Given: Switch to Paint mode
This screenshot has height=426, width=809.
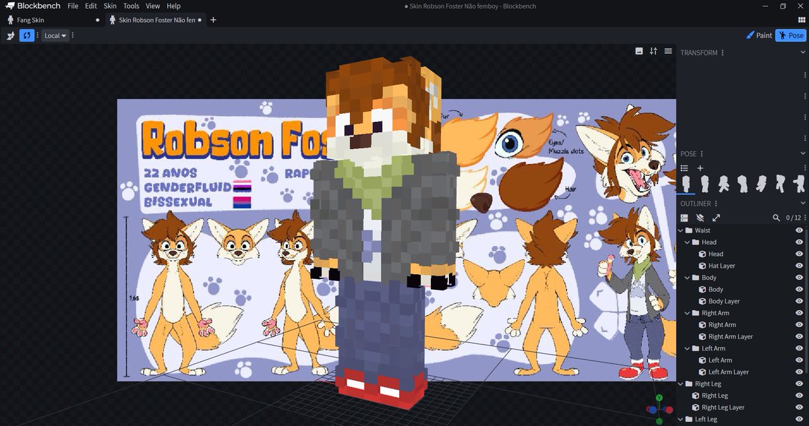Looking at the screenshot, I should [759, 36].
